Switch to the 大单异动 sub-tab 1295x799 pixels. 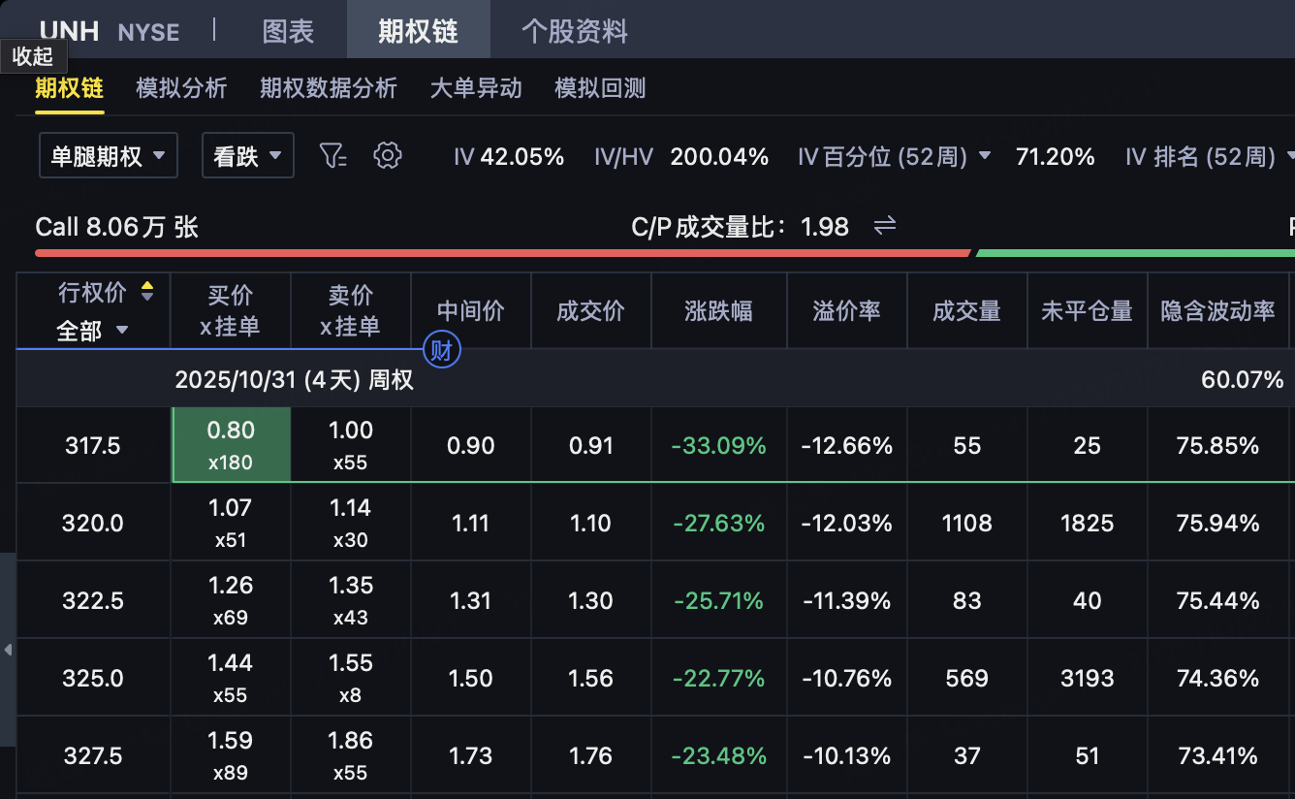point(476,88)
